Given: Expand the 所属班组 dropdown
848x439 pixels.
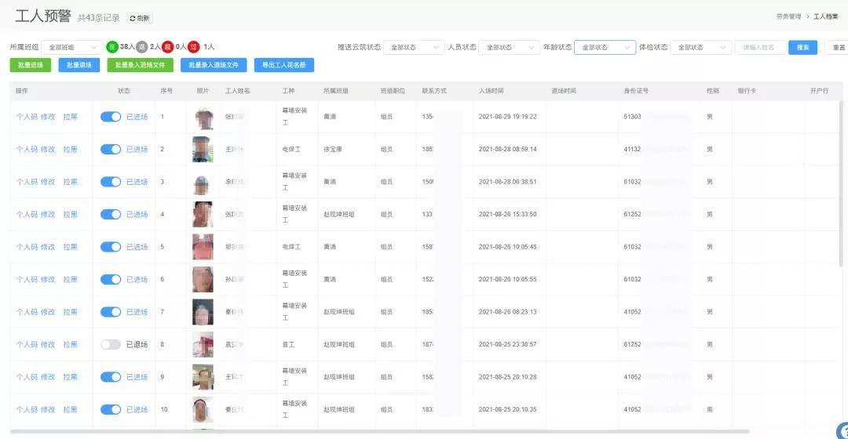Looking at the screenshot, I should [71, 48].
